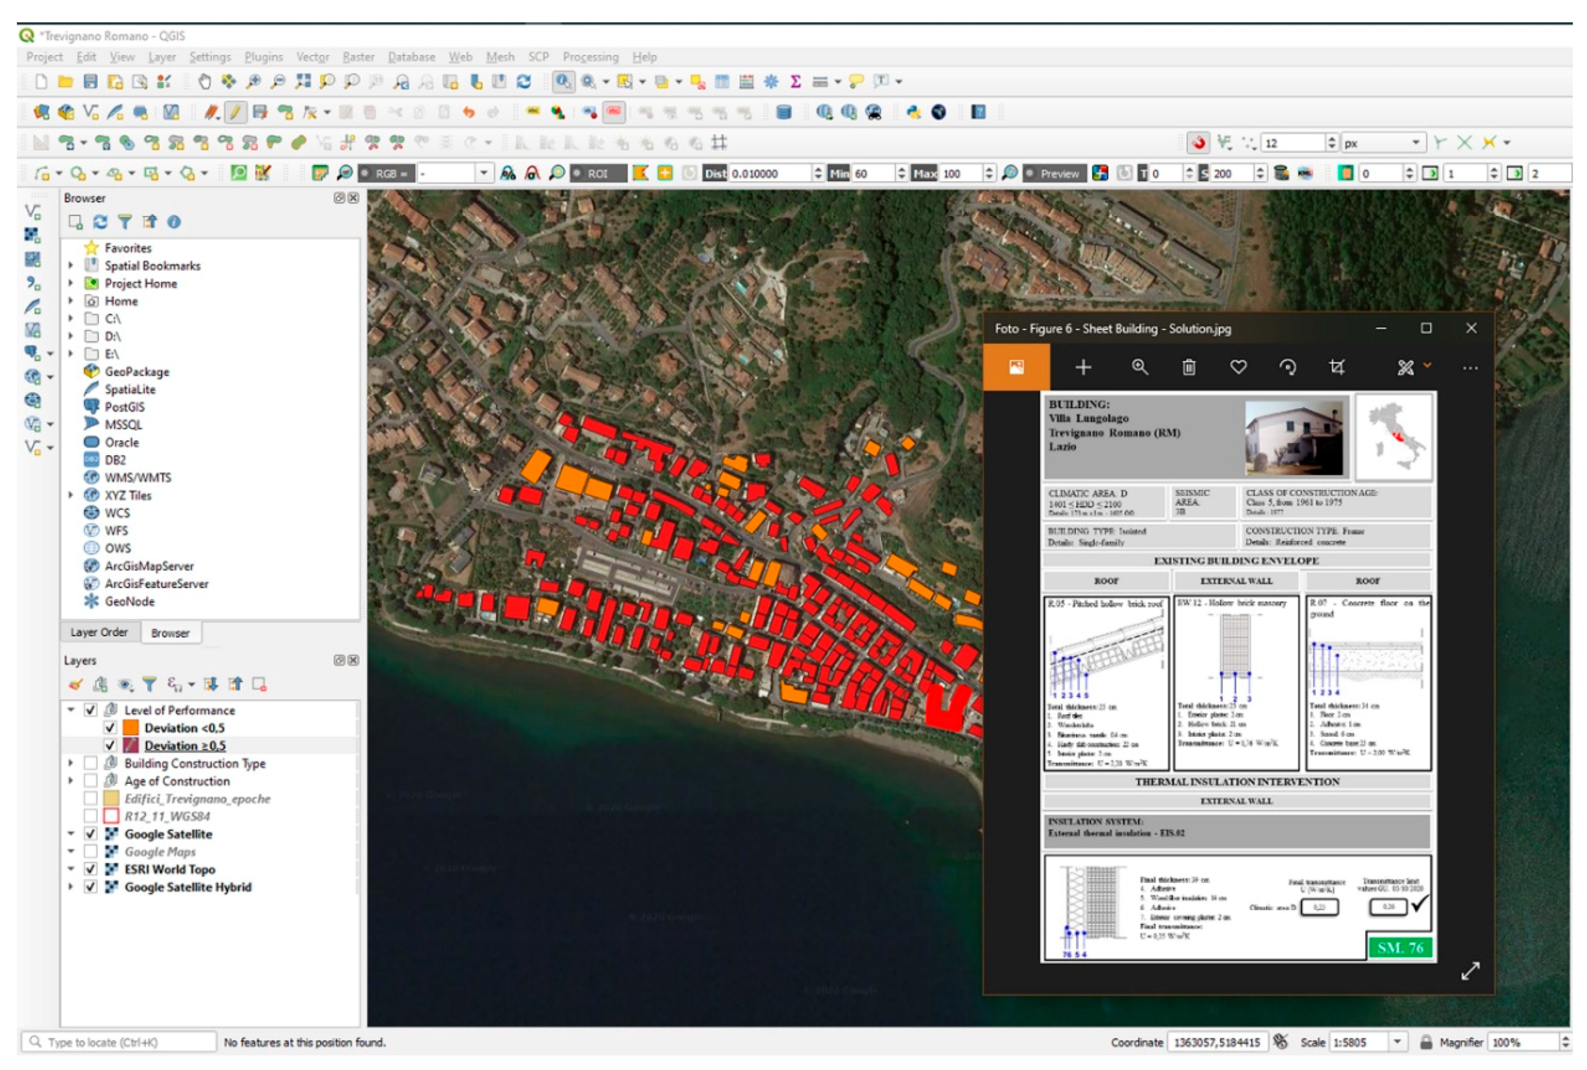Viewport: 1587px width, 1070px height.
Task: Click the orange Deviation <0,5 color swatch
Action: [131, 728]
